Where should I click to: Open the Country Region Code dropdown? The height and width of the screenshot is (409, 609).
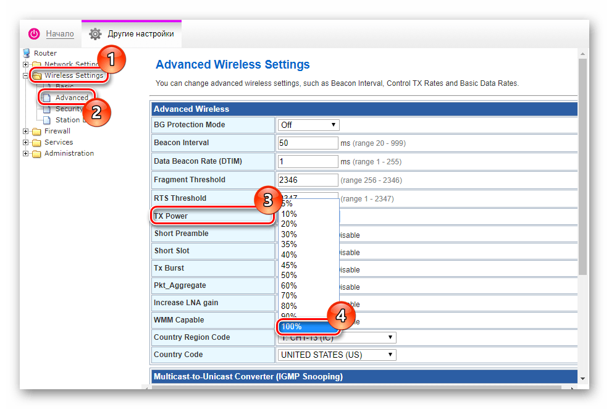click(x=337, y=337)
